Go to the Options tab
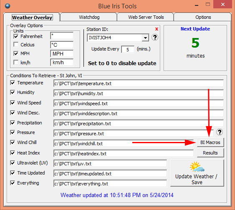235x210 pixels. (x=203, y=17)
